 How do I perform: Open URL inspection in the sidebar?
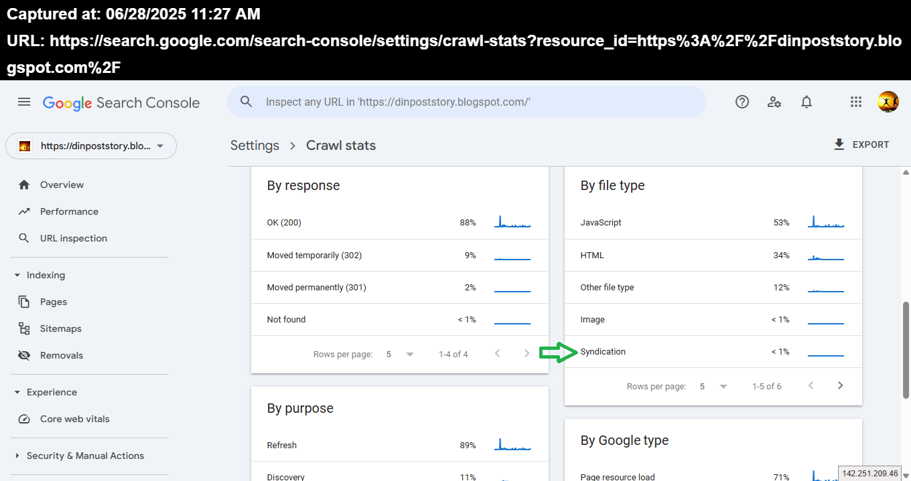(x=74, y=238)
